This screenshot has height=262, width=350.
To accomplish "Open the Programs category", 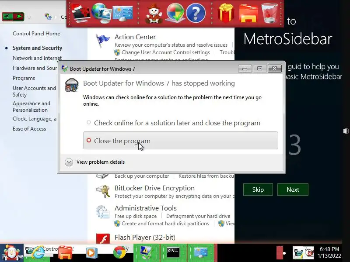I will pos(24,78).
